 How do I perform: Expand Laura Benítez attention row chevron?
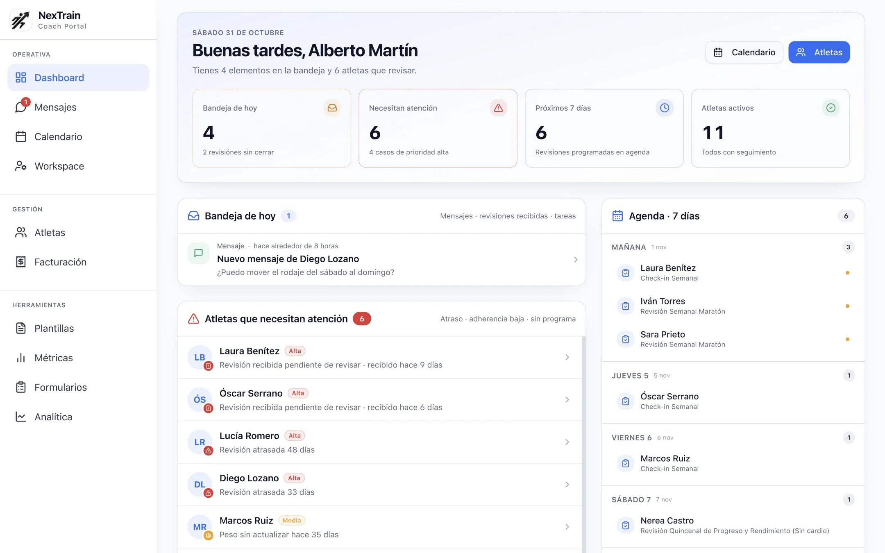click(x=567, y=357)
